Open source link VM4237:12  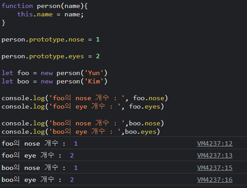(x=215, y=143)
